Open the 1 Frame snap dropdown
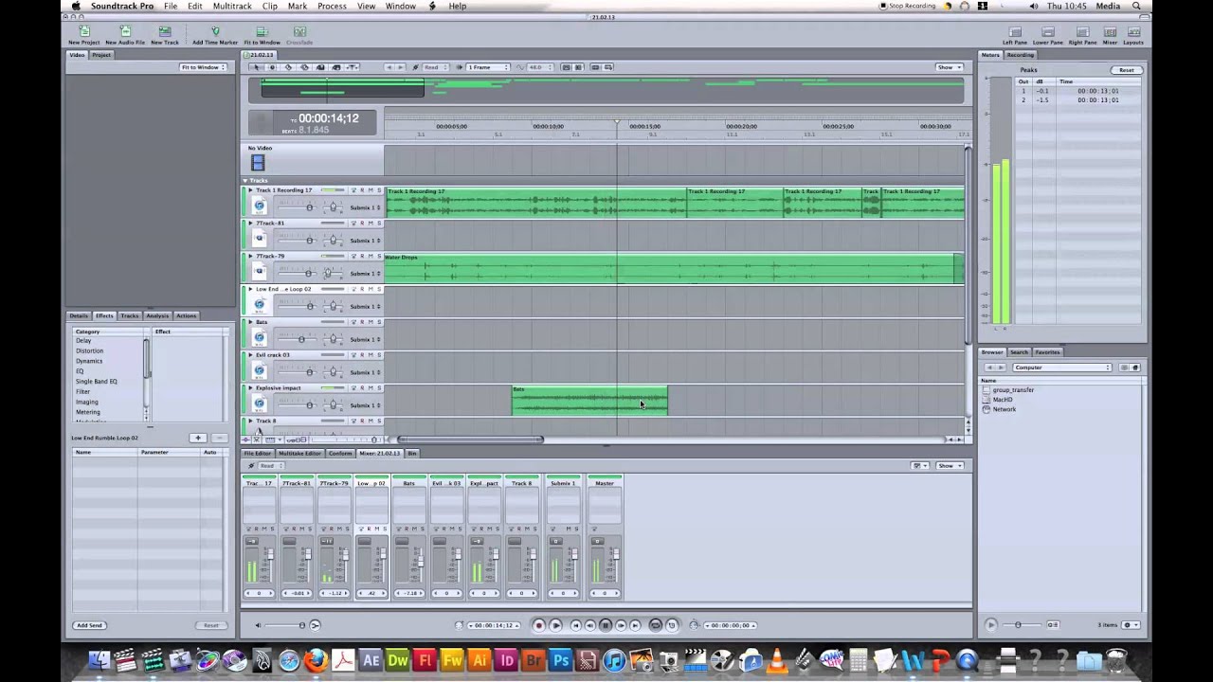 (x=489, y=67)
